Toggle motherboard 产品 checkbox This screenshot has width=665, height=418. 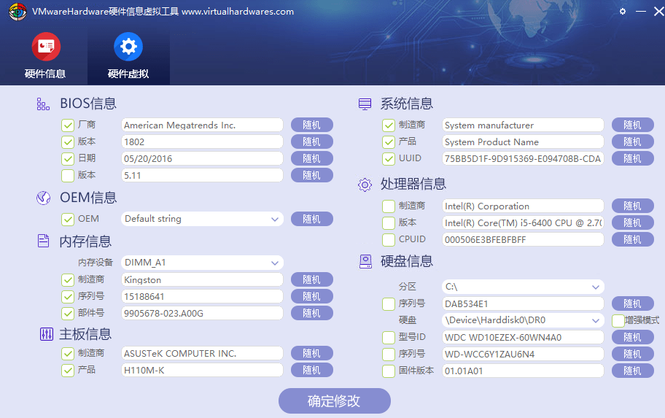pos(67,370)
